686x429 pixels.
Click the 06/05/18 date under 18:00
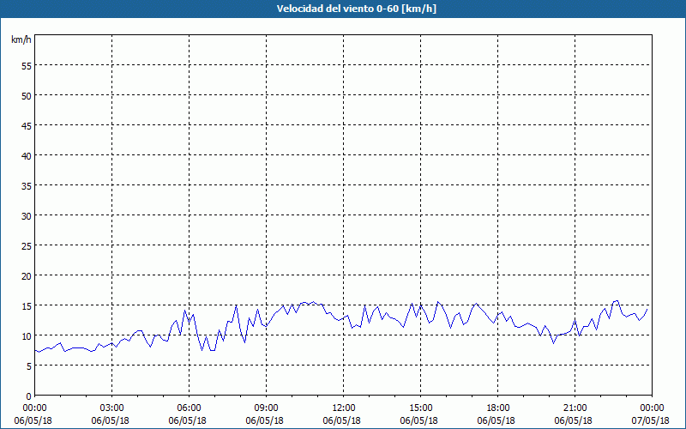tap(496, 420)
